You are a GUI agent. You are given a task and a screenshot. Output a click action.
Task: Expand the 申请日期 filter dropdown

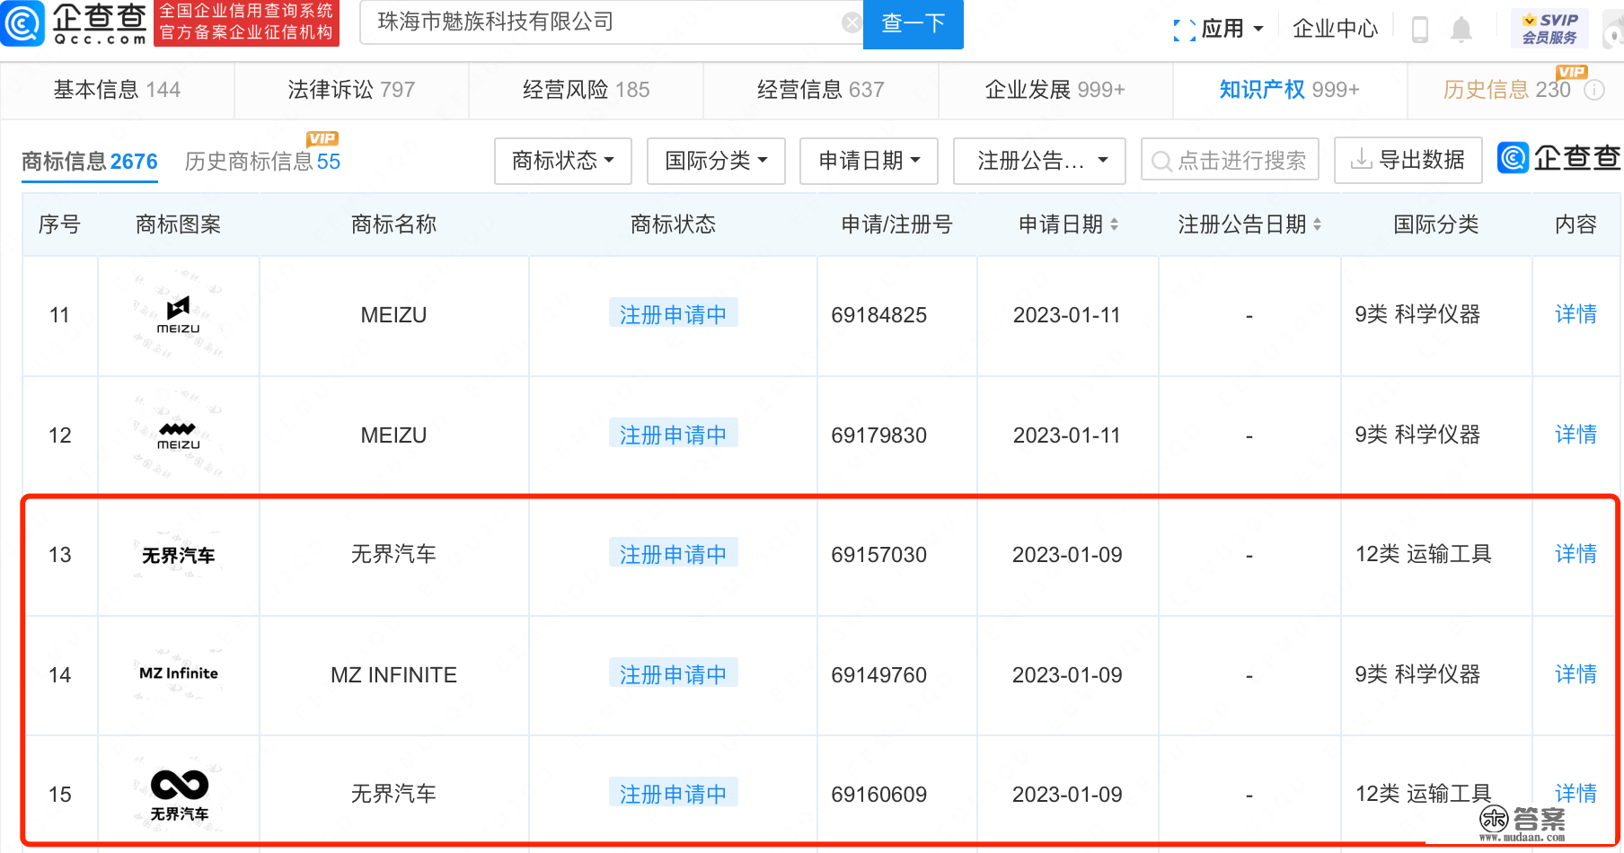point(869,161)
